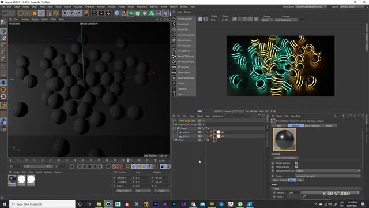Select the Move tool in top toolbar
Image resolution: width=369 pixels, height=208 pixels.
click(28, 13)
